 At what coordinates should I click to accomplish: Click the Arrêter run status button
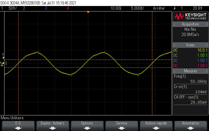159,8
